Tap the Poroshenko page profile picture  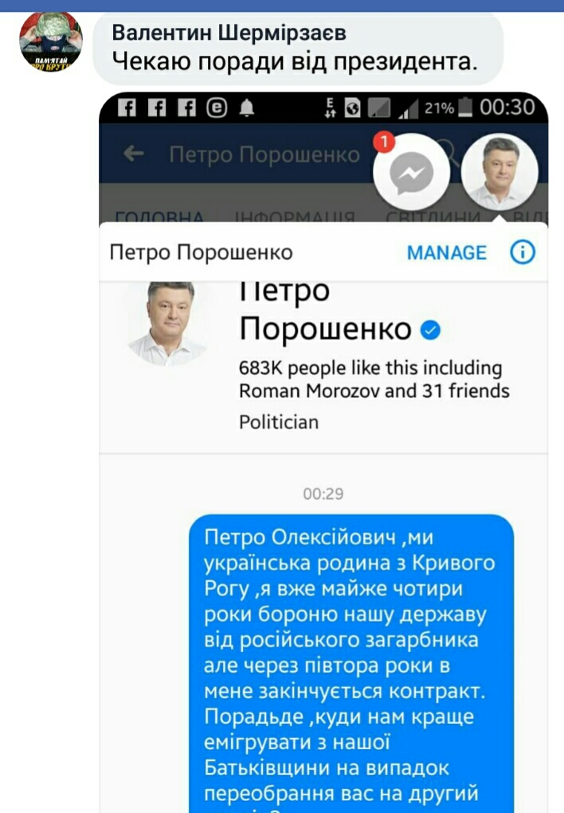click(x=169, y=323)
